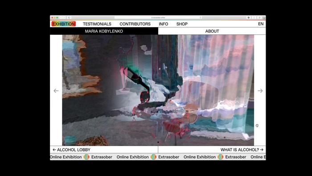This screenshot has height=176, width=312.
Task: Open the SHOP page
Action: point(182,24)
